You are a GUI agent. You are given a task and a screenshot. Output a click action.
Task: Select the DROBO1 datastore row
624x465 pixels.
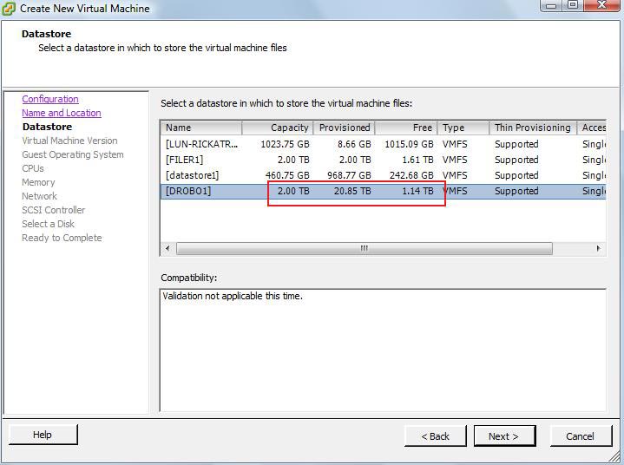(188, 191)
